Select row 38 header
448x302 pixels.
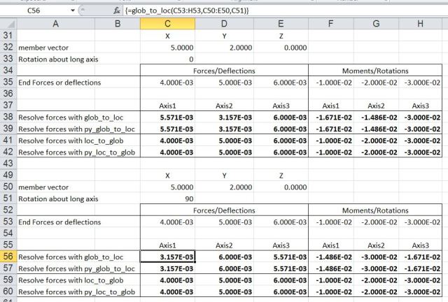tap(8, 117)
